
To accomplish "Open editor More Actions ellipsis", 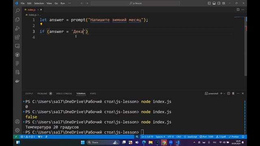I will [243, 10].
